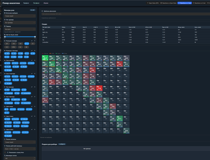
Task: Click the AA cell in hand matrix
Action: [45, 58]
